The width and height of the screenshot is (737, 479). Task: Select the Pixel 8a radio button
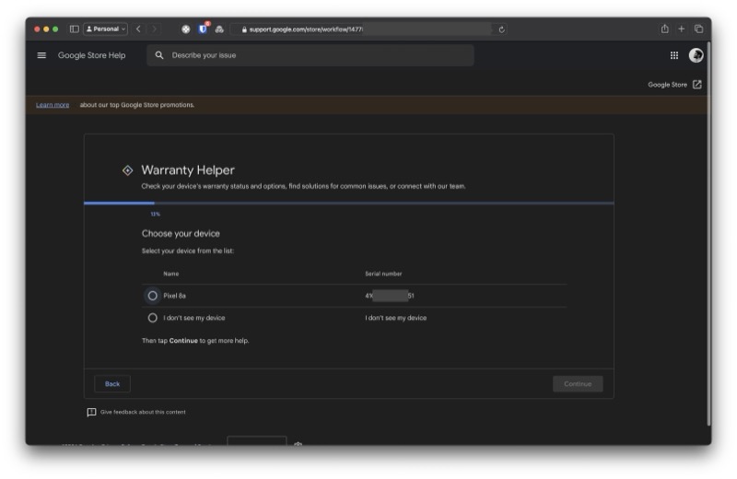152,296
